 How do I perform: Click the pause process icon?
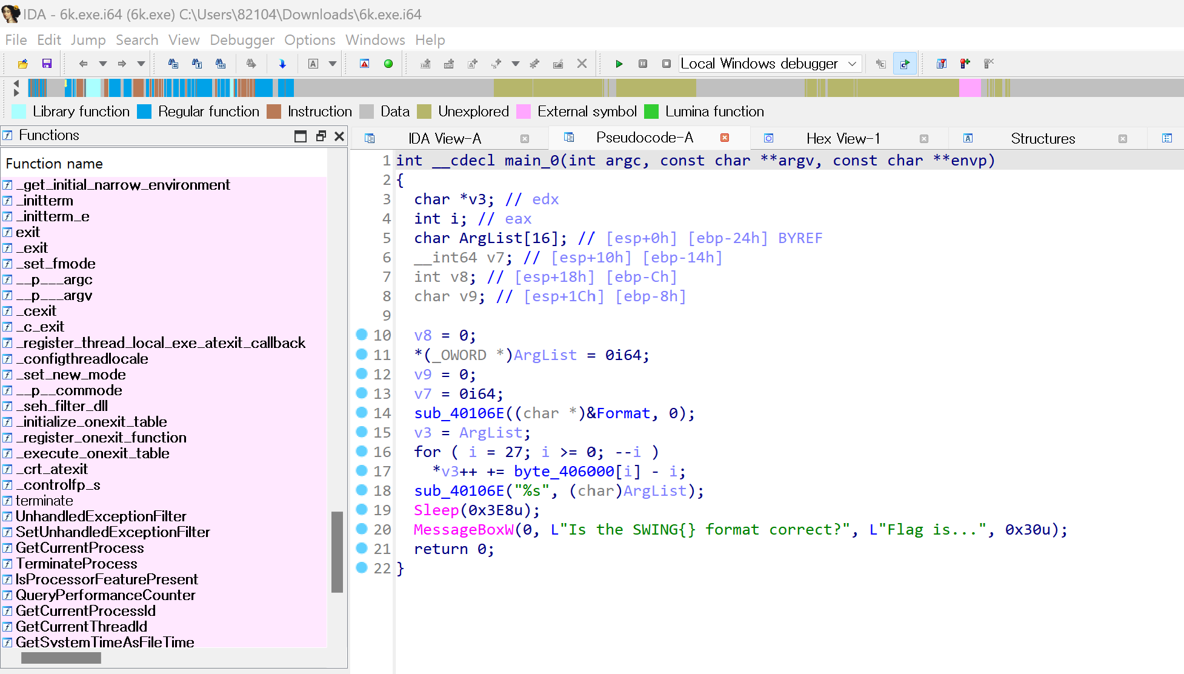pyautogui.click(x=643, y=64)
